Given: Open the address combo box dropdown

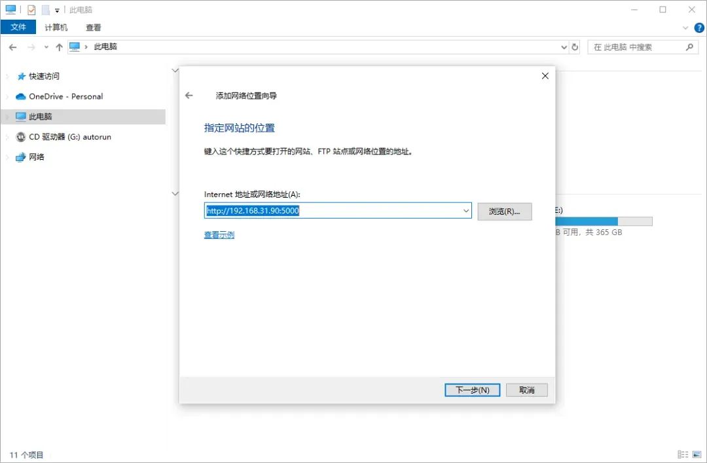Looking at the screenshot, I should click(466, 211).
